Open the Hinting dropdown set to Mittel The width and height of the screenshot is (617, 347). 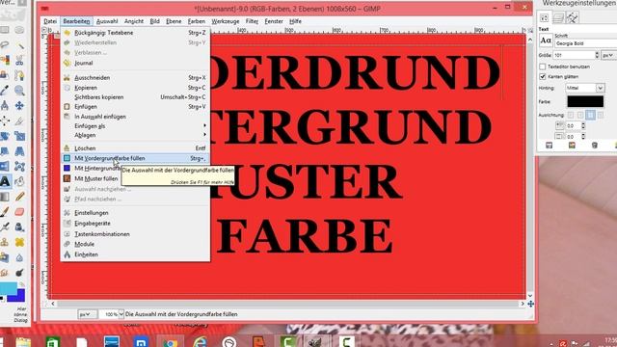(x=585, y=88)
